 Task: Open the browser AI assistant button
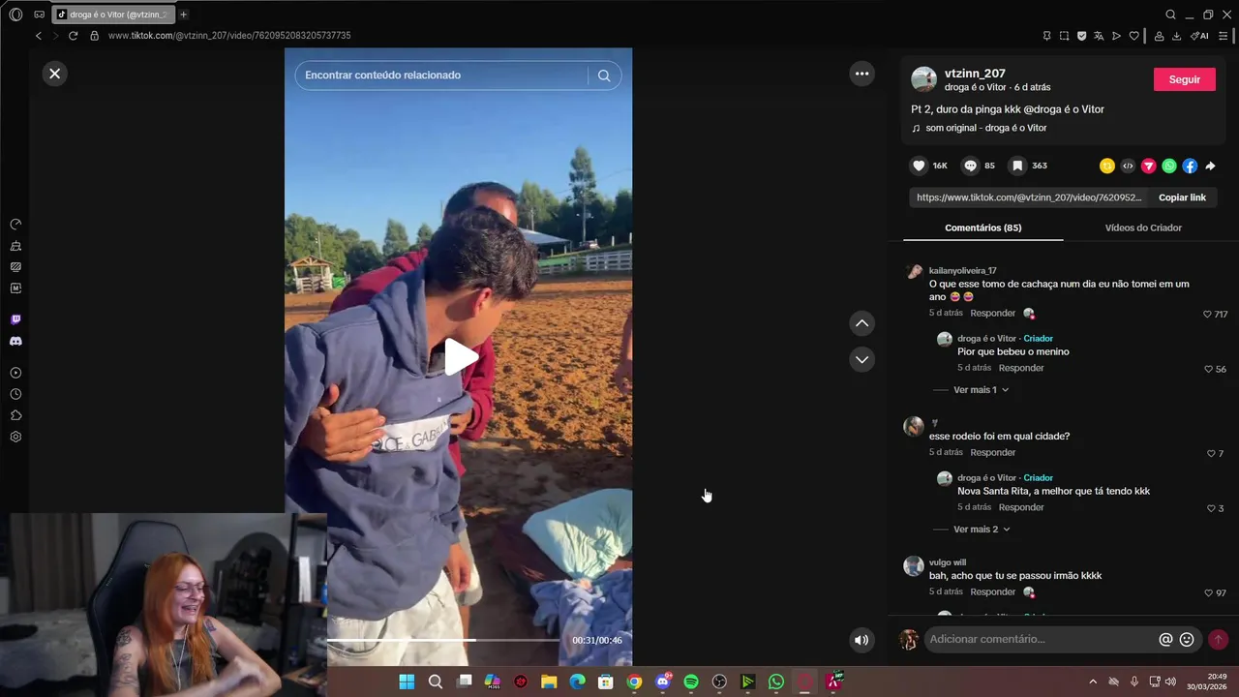coord(1199,36)
